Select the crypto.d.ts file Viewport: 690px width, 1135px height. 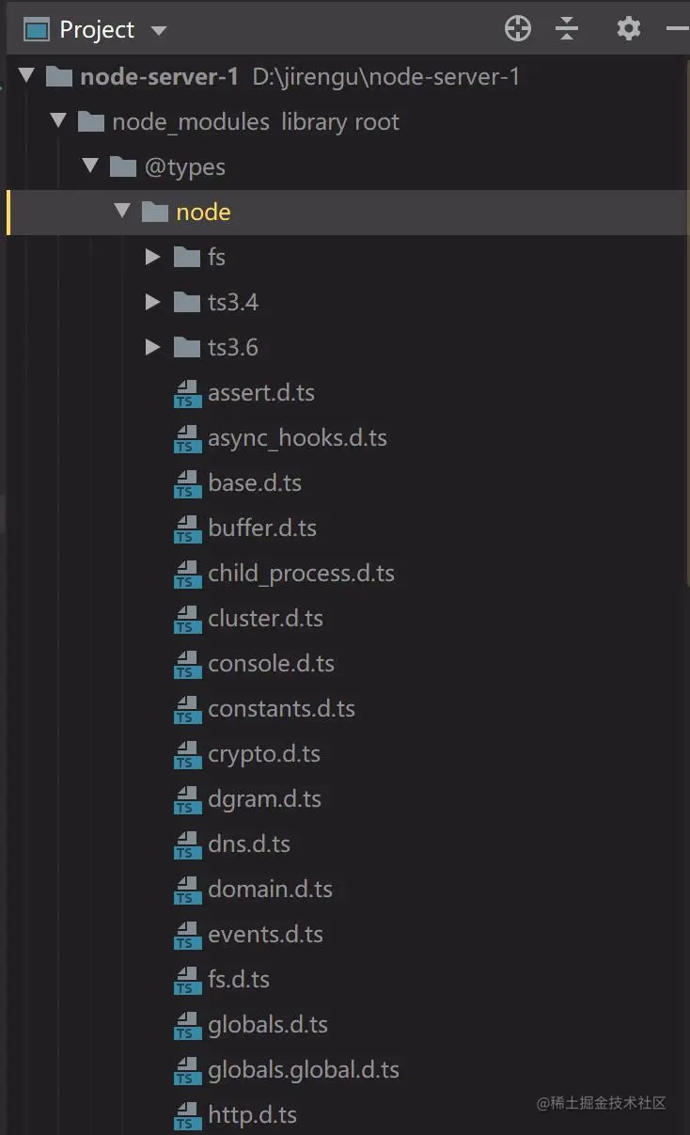[263, 754]
